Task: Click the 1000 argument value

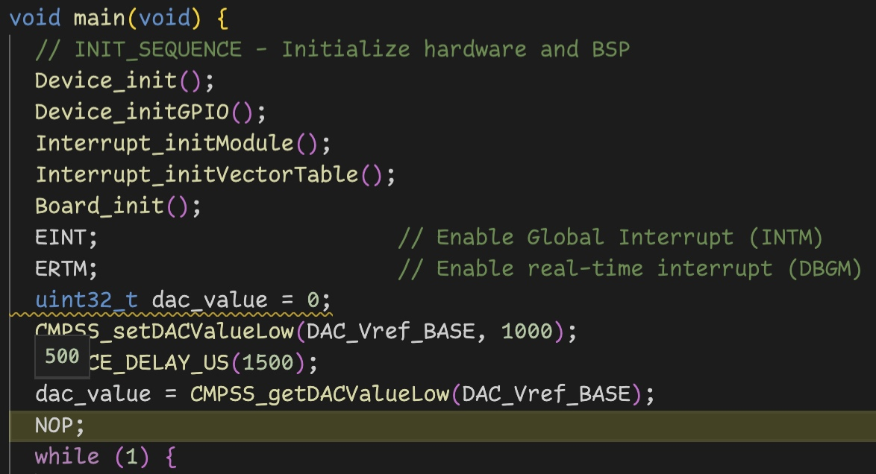Action: [x=527, y=331]
